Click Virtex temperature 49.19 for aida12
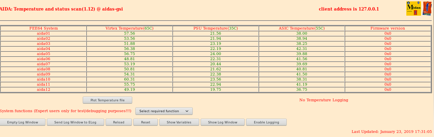Image resolution: width=434 pixels, height=137 pixels. 130,89
